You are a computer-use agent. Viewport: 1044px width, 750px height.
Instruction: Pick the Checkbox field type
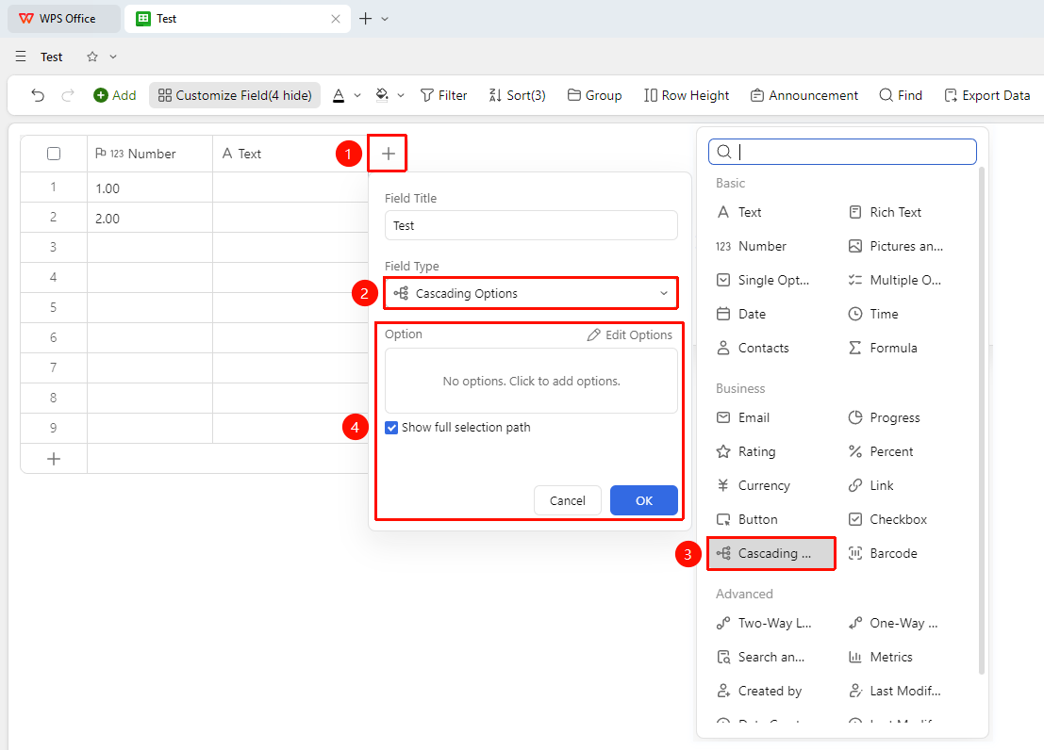[x=887, y=519]
